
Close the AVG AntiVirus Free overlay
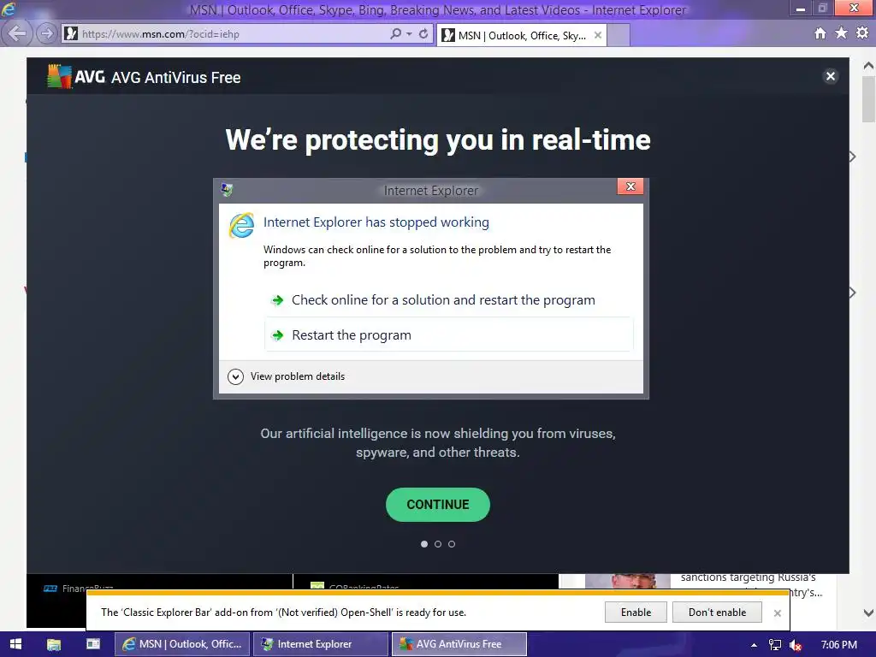pos(831,76)
